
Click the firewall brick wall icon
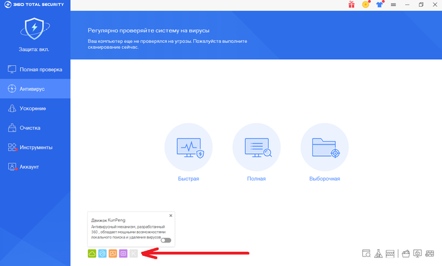[430, 254]
